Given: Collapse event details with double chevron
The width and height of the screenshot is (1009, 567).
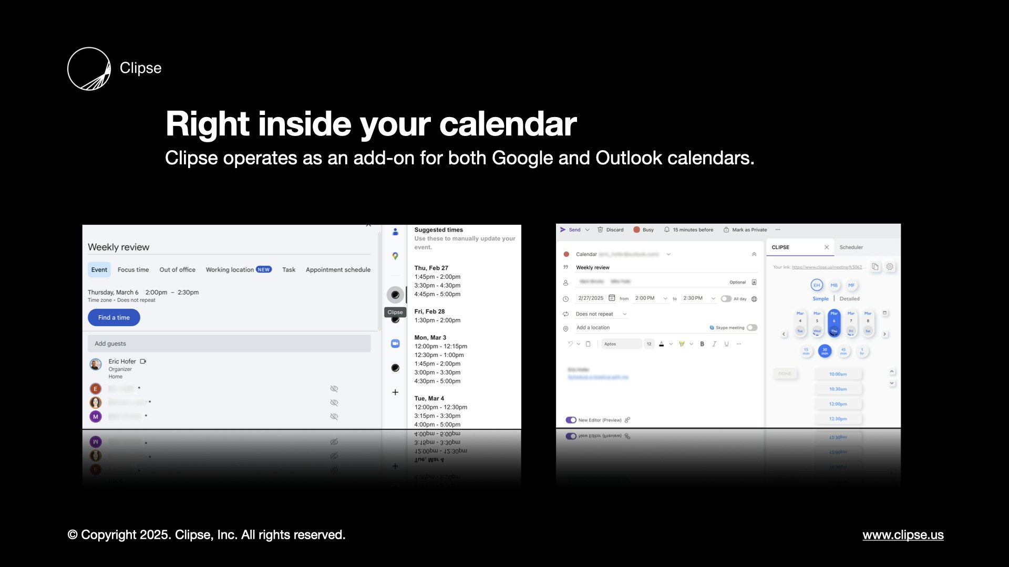Looking at the screenshot, I should [754, 254].
